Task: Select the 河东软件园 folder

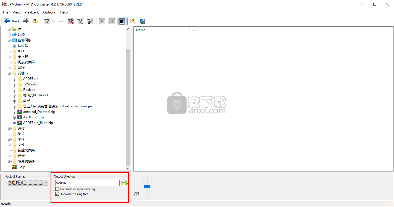Action: (x=26, y=62)
